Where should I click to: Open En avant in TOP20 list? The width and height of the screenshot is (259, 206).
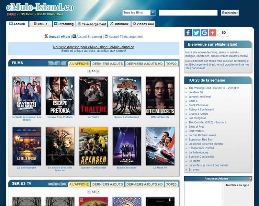click(194, 170)
